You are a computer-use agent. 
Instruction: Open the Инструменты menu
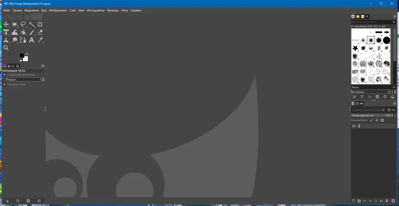point(96,10)
